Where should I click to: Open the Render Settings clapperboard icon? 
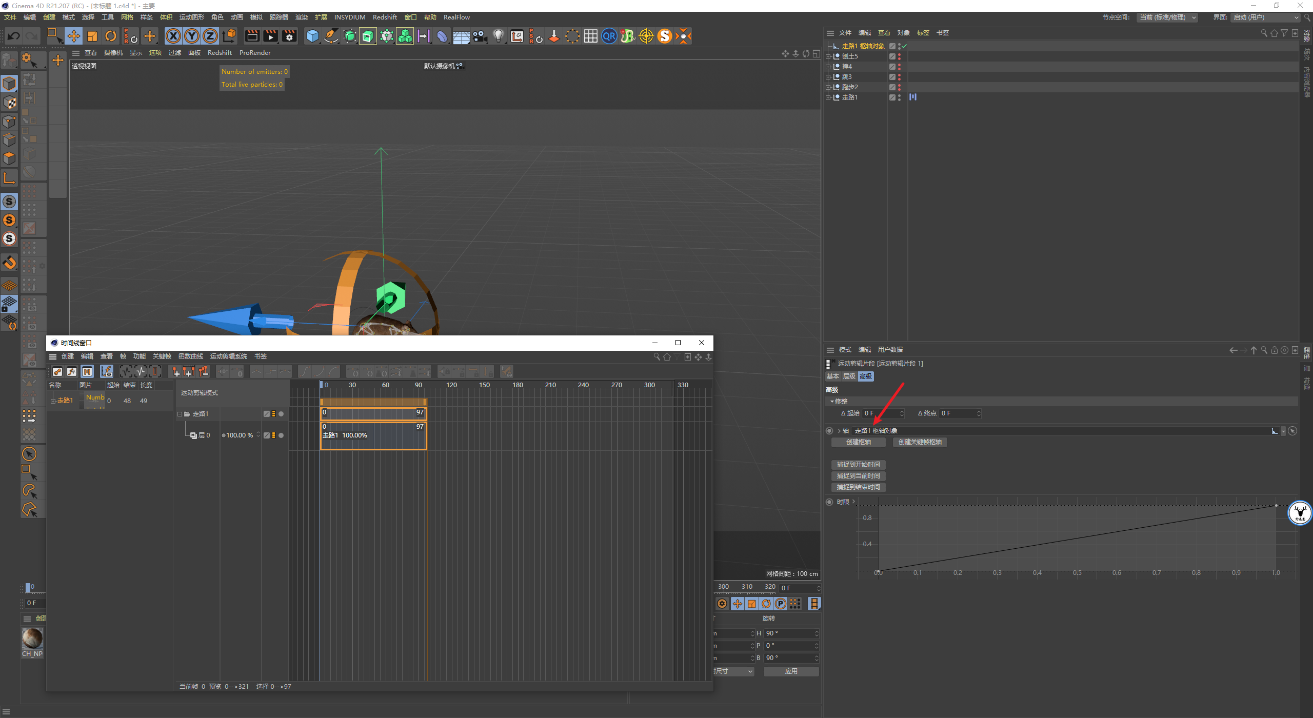(x=289, y=36)
